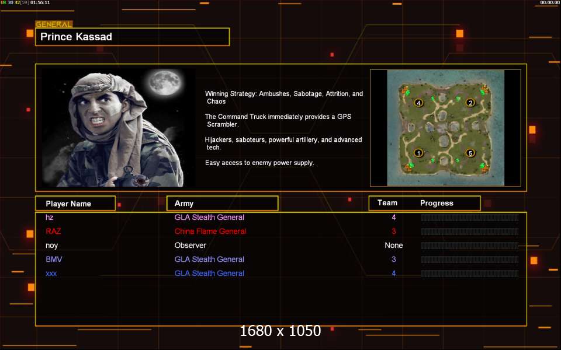The width and height of the screenshot is (561, 350).
Task: Click the loading progress bar for RAZ
Action: coord(470,232)
